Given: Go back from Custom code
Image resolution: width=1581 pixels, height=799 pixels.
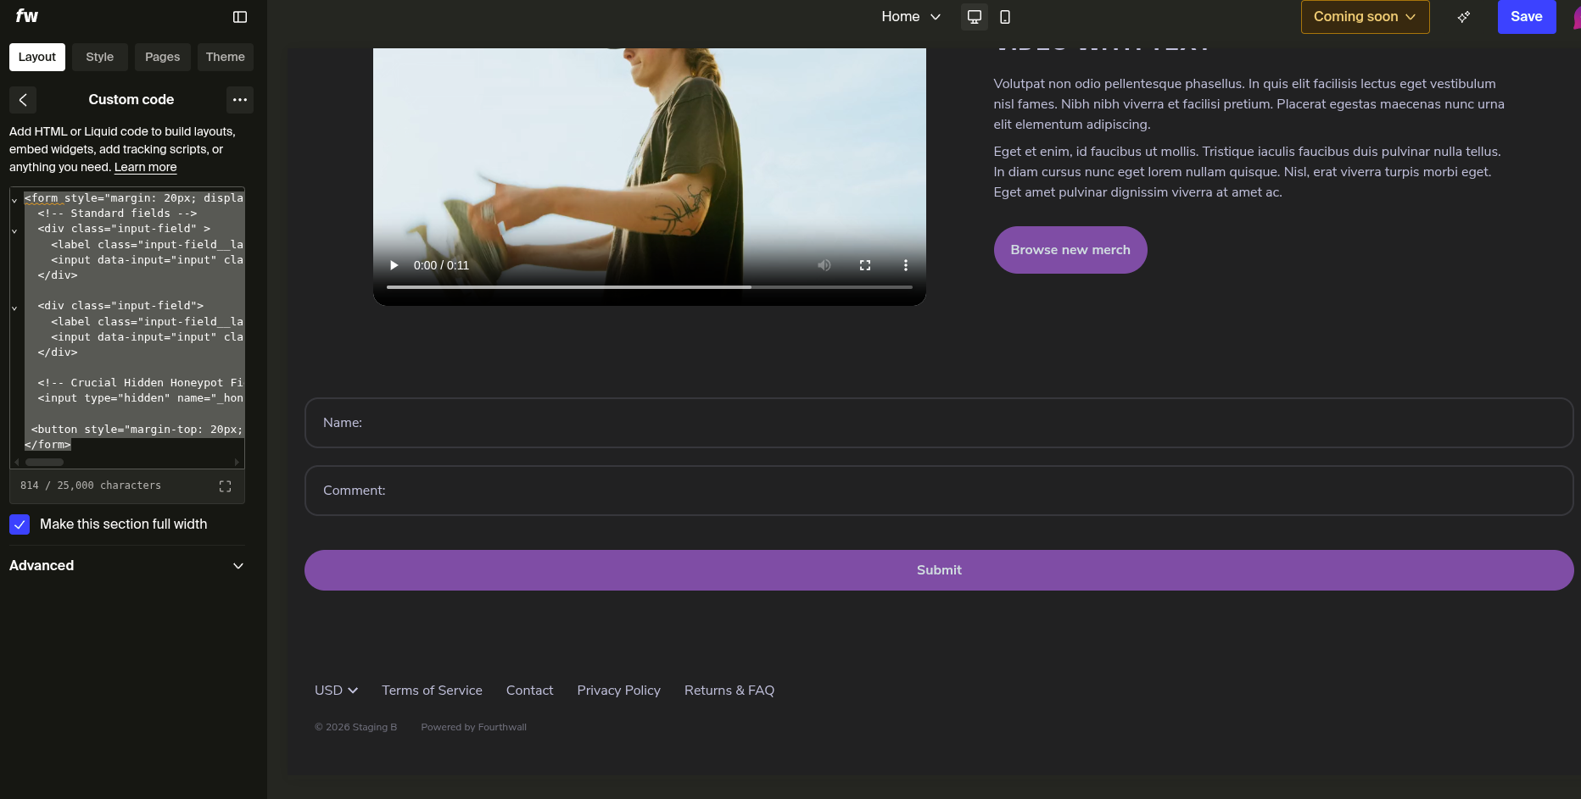Looking at the screenshot, I should [23, 100].
